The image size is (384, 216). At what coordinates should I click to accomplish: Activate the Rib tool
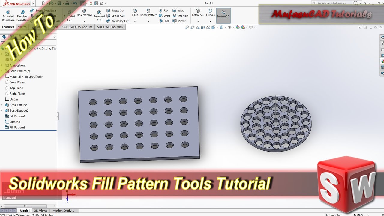pos(163,10)
